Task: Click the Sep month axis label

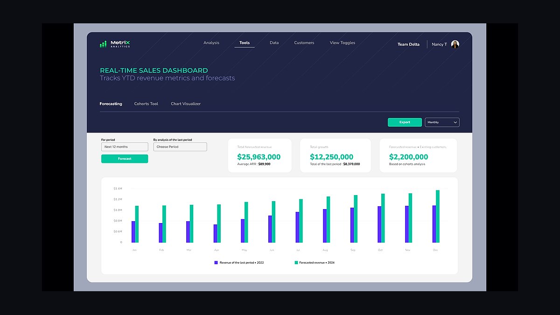Action: [x=353, y=250]
